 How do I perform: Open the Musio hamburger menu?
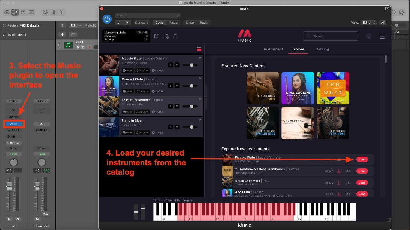(x=382, y=36)
